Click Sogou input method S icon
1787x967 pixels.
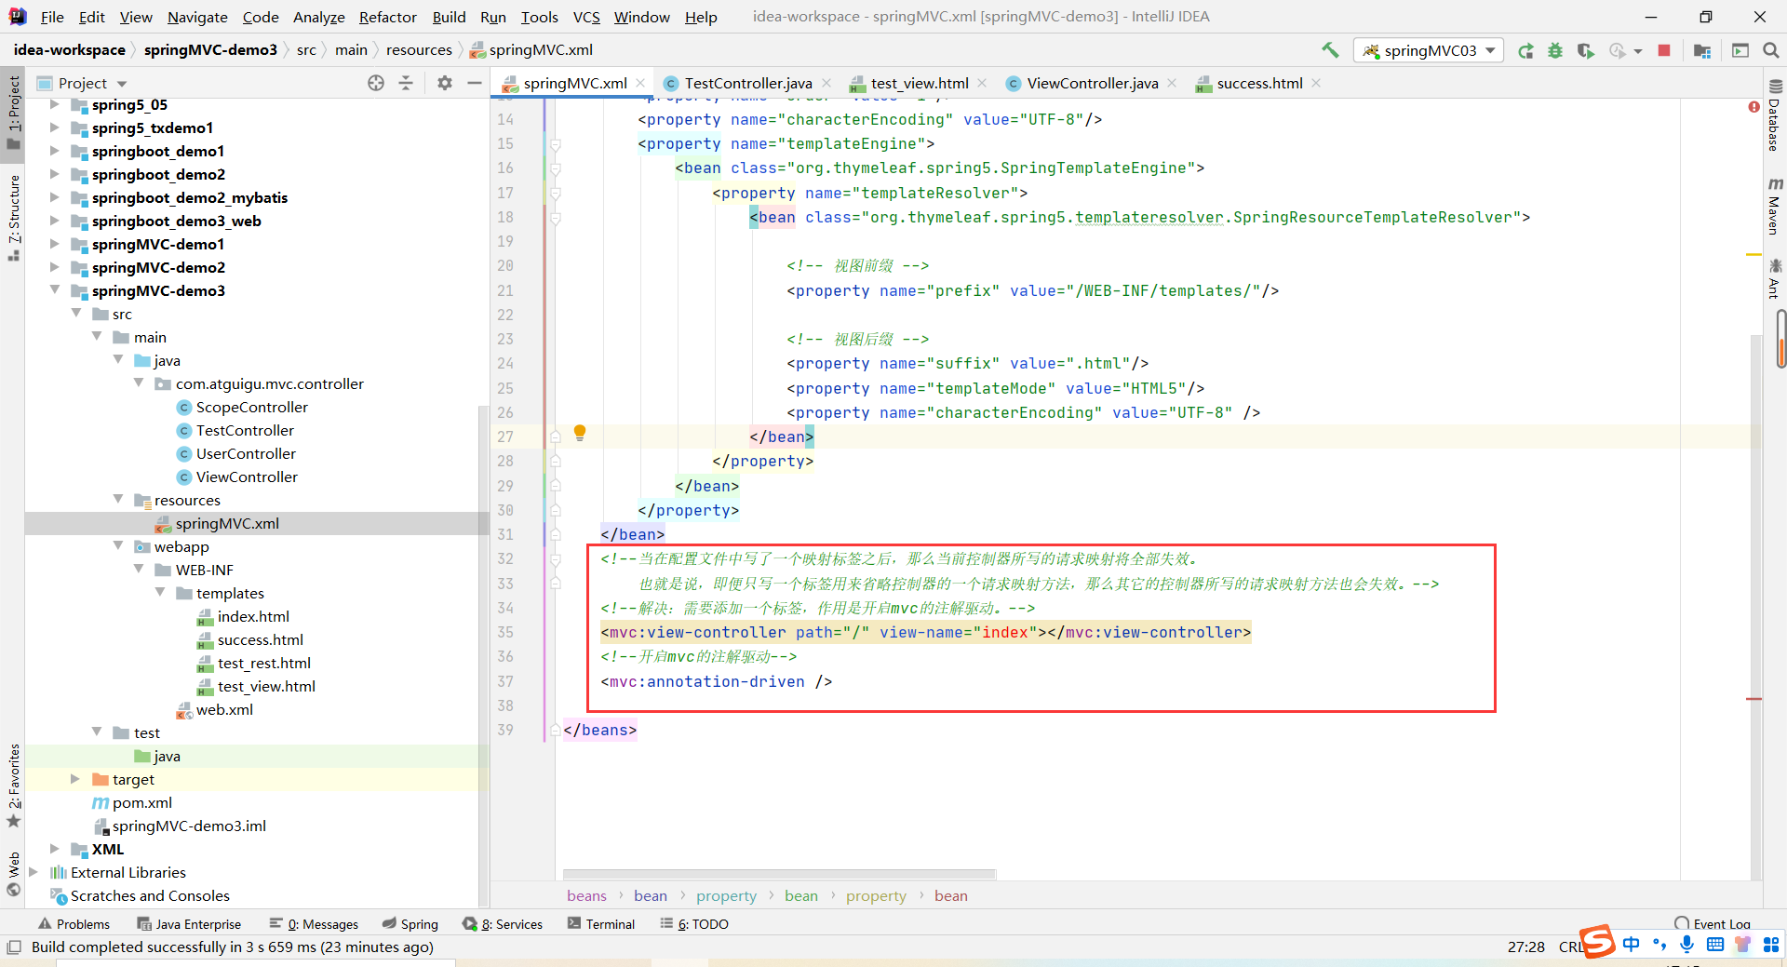1597,942
